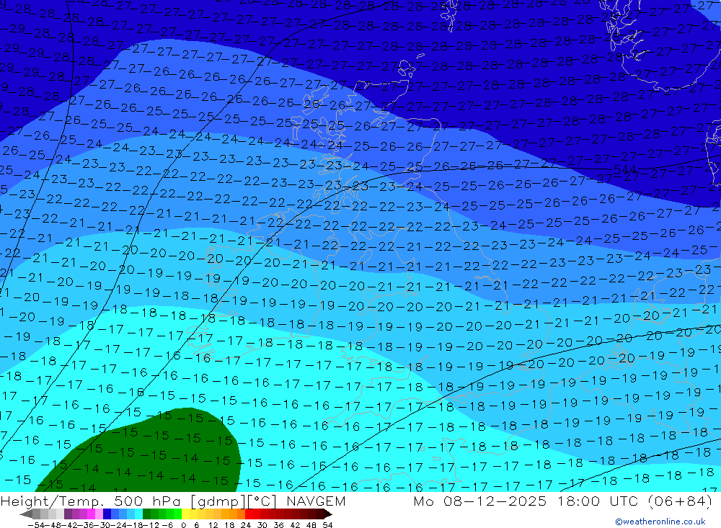This screenshot has width=721, height=528.
Task: Open the weatheronline.co.uk copyright link
Action: coord(660,522)
